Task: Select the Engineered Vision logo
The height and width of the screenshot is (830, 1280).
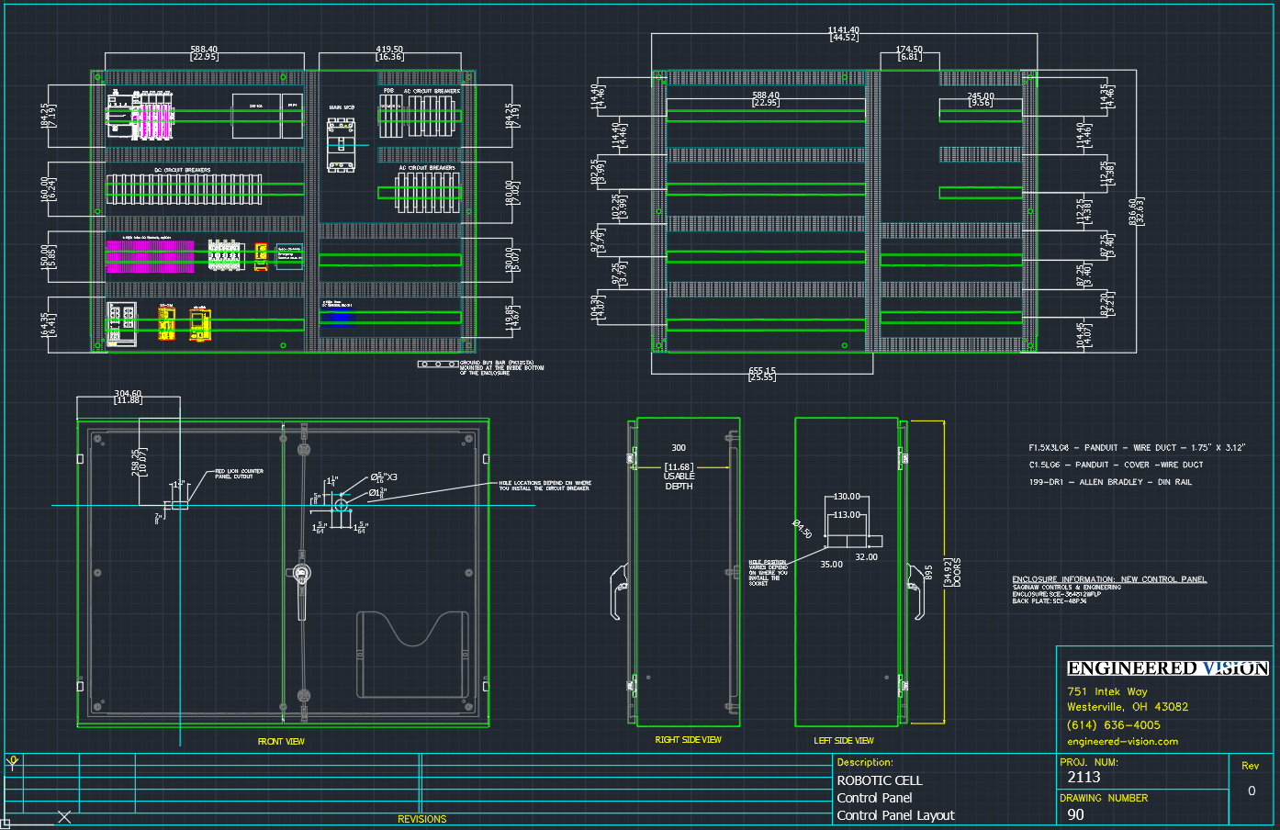Action: click(1167, 668)
